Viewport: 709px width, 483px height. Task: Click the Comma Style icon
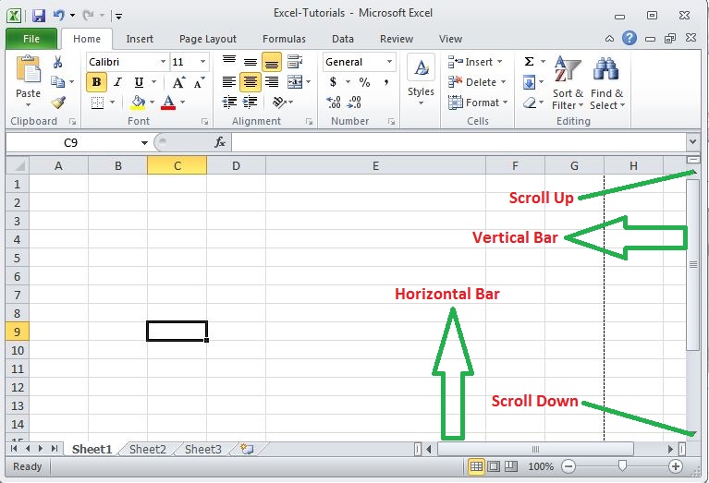(x=386, y=82)
